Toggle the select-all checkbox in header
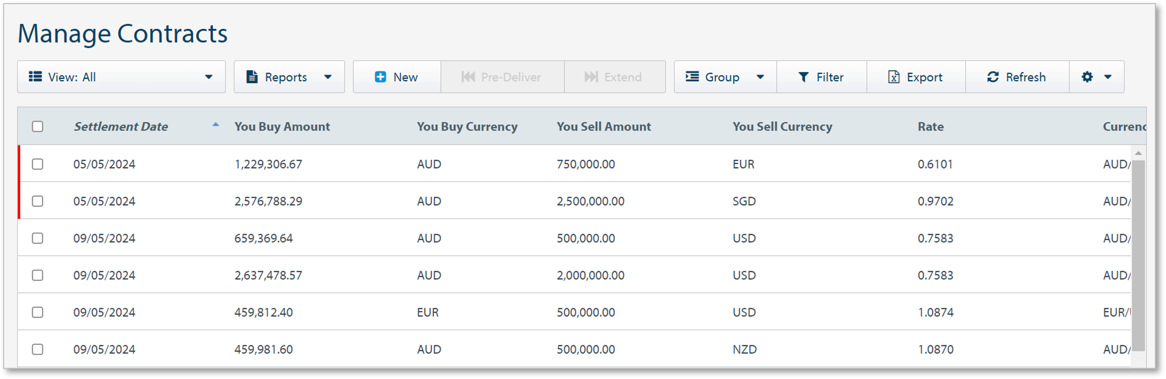Image resolution: width=1166 pixels, height=379 pixels. coord(38,126)
